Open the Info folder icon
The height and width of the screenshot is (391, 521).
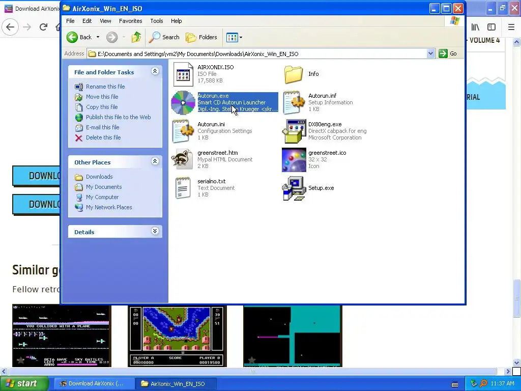(294, 74)
